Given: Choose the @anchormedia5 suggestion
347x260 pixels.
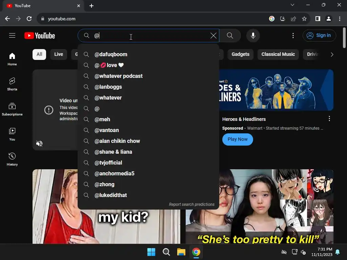Looking at the screenshot, I should point(148,174).
